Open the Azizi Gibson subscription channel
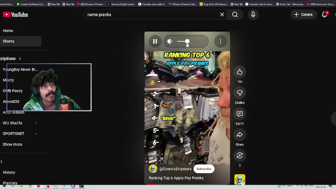 13,112
